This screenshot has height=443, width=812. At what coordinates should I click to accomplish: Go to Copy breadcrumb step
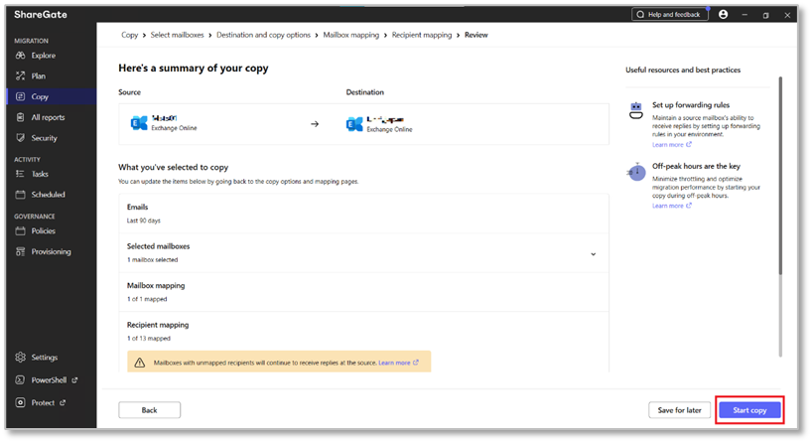click(129, 35)
